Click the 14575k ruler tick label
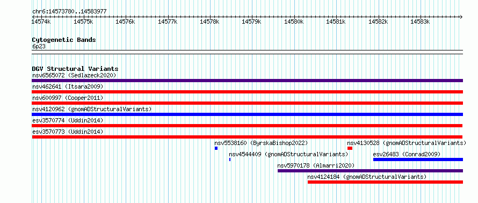The width and height of the screenshot is (478, 203). point(83,21)
